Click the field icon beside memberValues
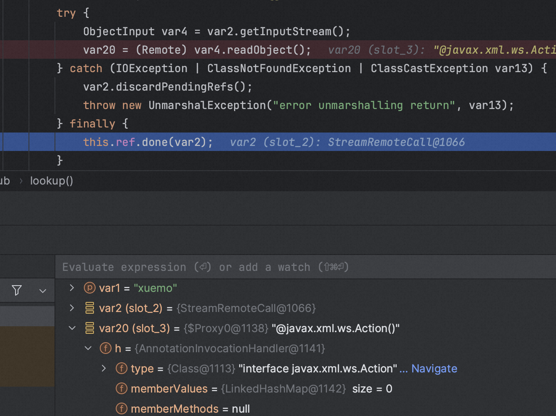The width and height of the screenshot is (556, 416). pos(122,388)
